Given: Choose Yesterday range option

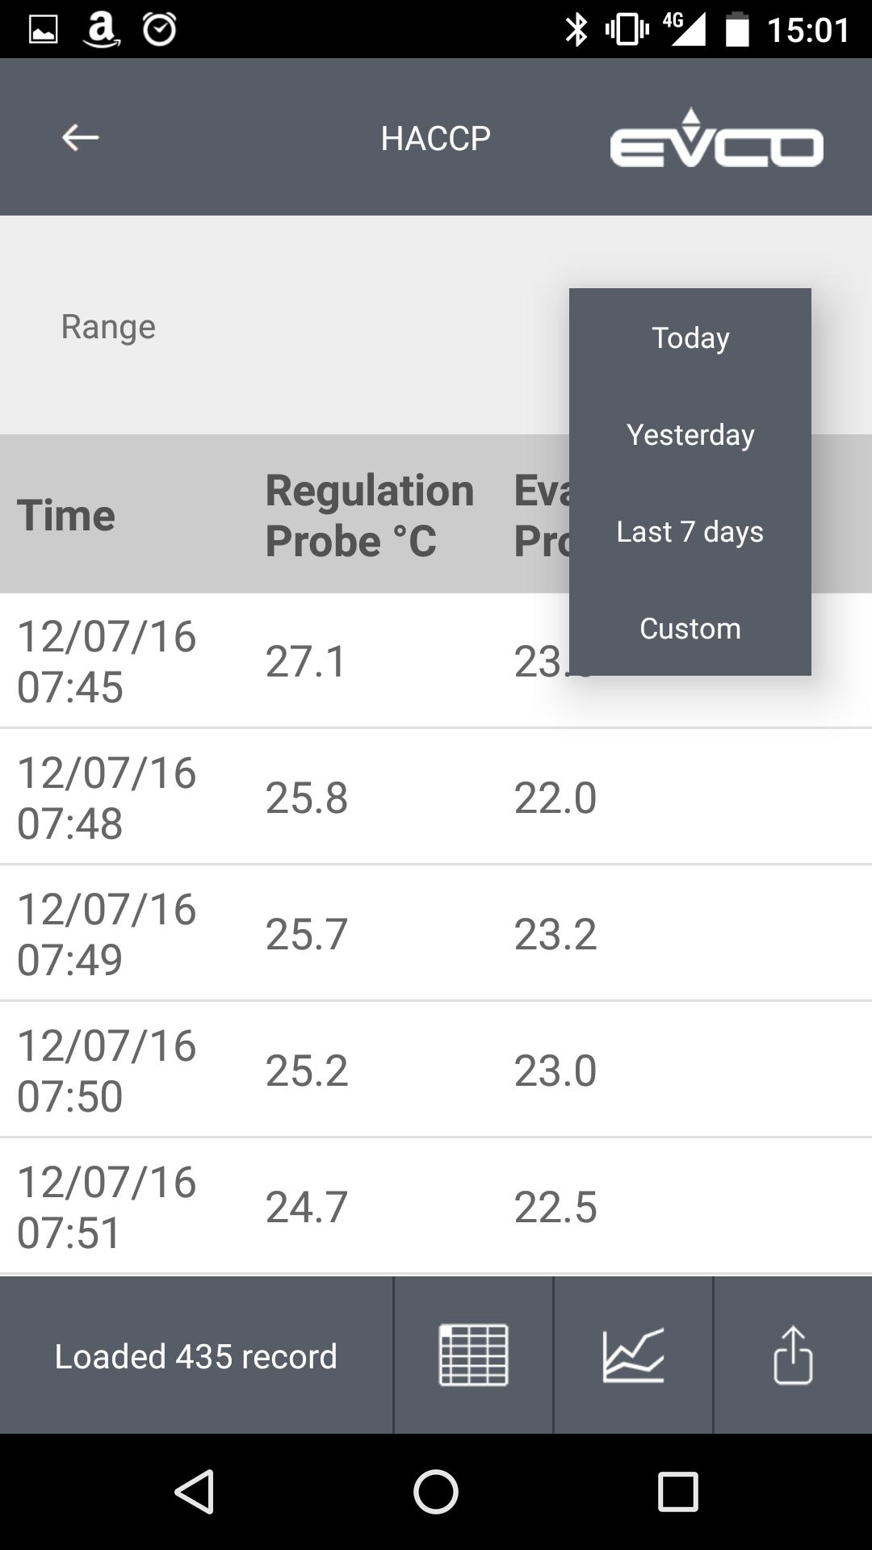Looking at the screenshot, I should click(x=690, y=434).
